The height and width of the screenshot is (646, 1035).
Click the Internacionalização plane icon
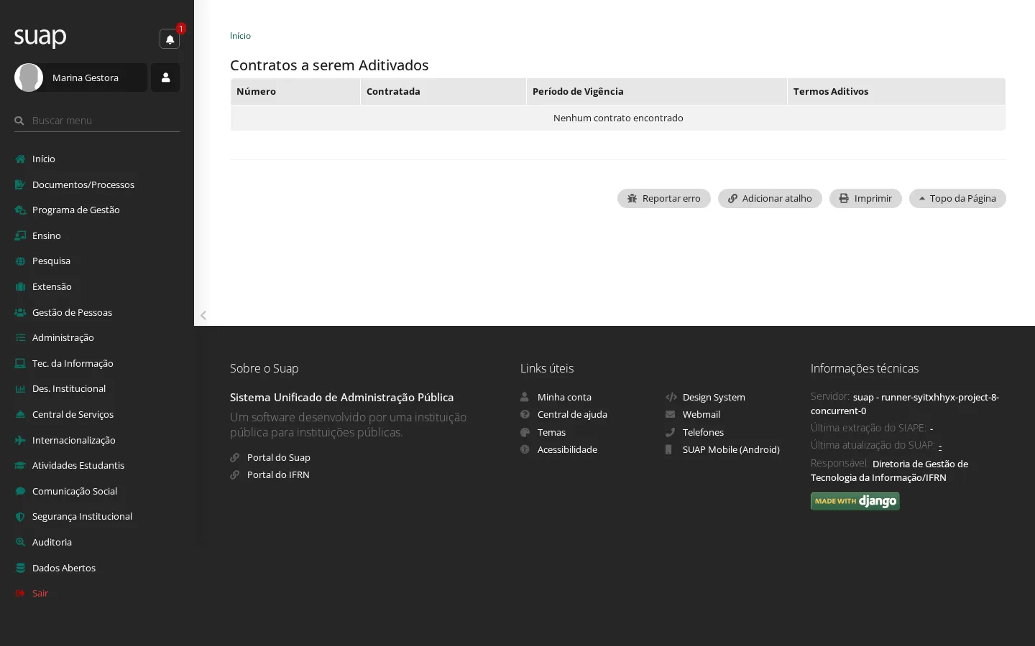coord(20,440)
